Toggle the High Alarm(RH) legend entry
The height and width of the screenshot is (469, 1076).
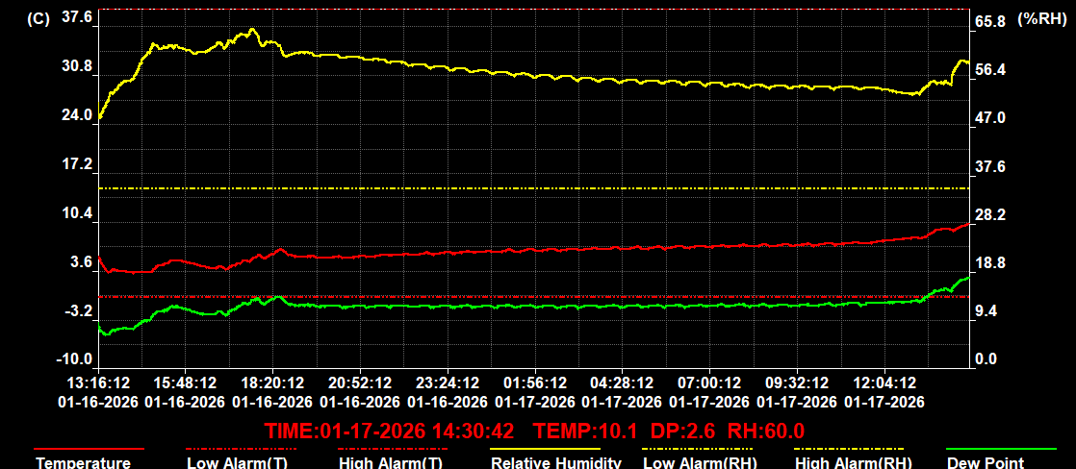click(x=851, y=462)
